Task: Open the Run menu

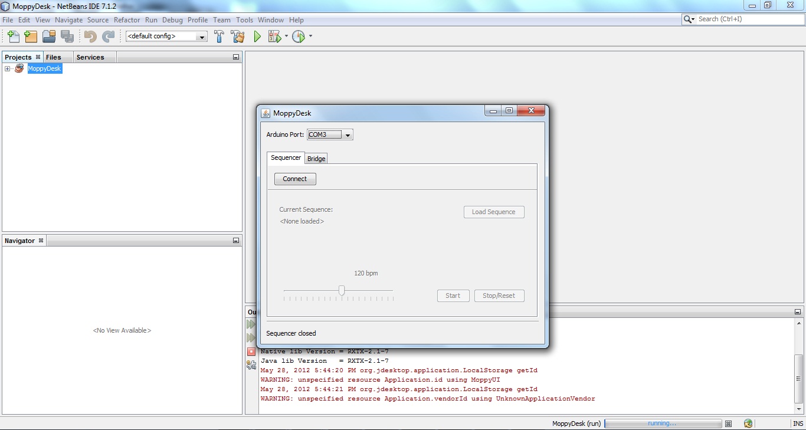Action: pos(151,20)
